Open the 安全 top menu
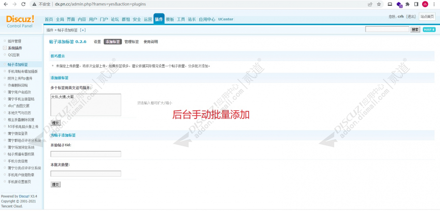440x211 pixels. pyautogui.click(x=137, y=19)
